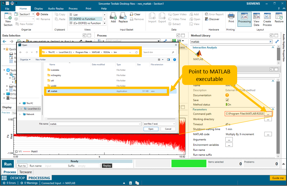Switch to Processing layout
This screenshot has height=186, width=287.
coord(244,19)
